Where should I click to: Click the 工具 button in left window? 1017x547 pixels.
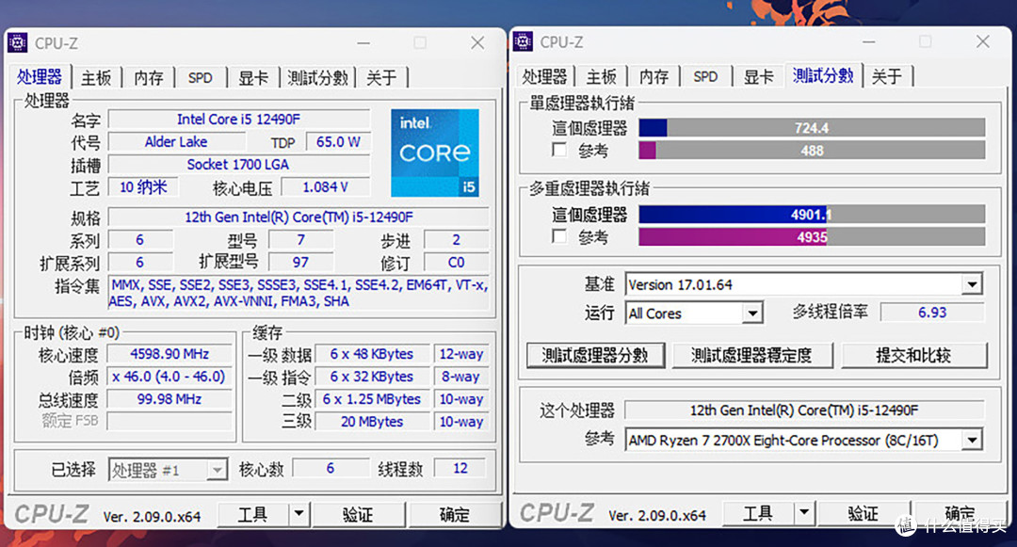click(x=253, y=515)
